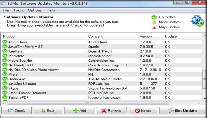The image size is (207, 118).
Task: Click version '5.8.0.158' for Skype
Action: pos(147,88)
